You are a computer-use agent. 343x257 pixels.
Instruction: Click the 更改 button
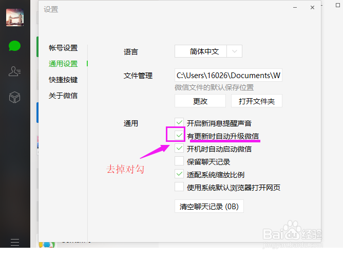coord(200,101)
